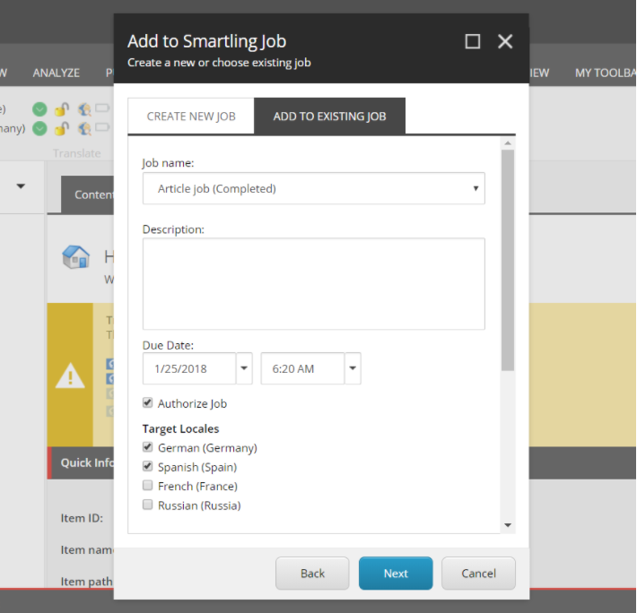Open the Job name dropdown
Image resolution: width=637 pixels, height=613 pixels.
(314, 188)
